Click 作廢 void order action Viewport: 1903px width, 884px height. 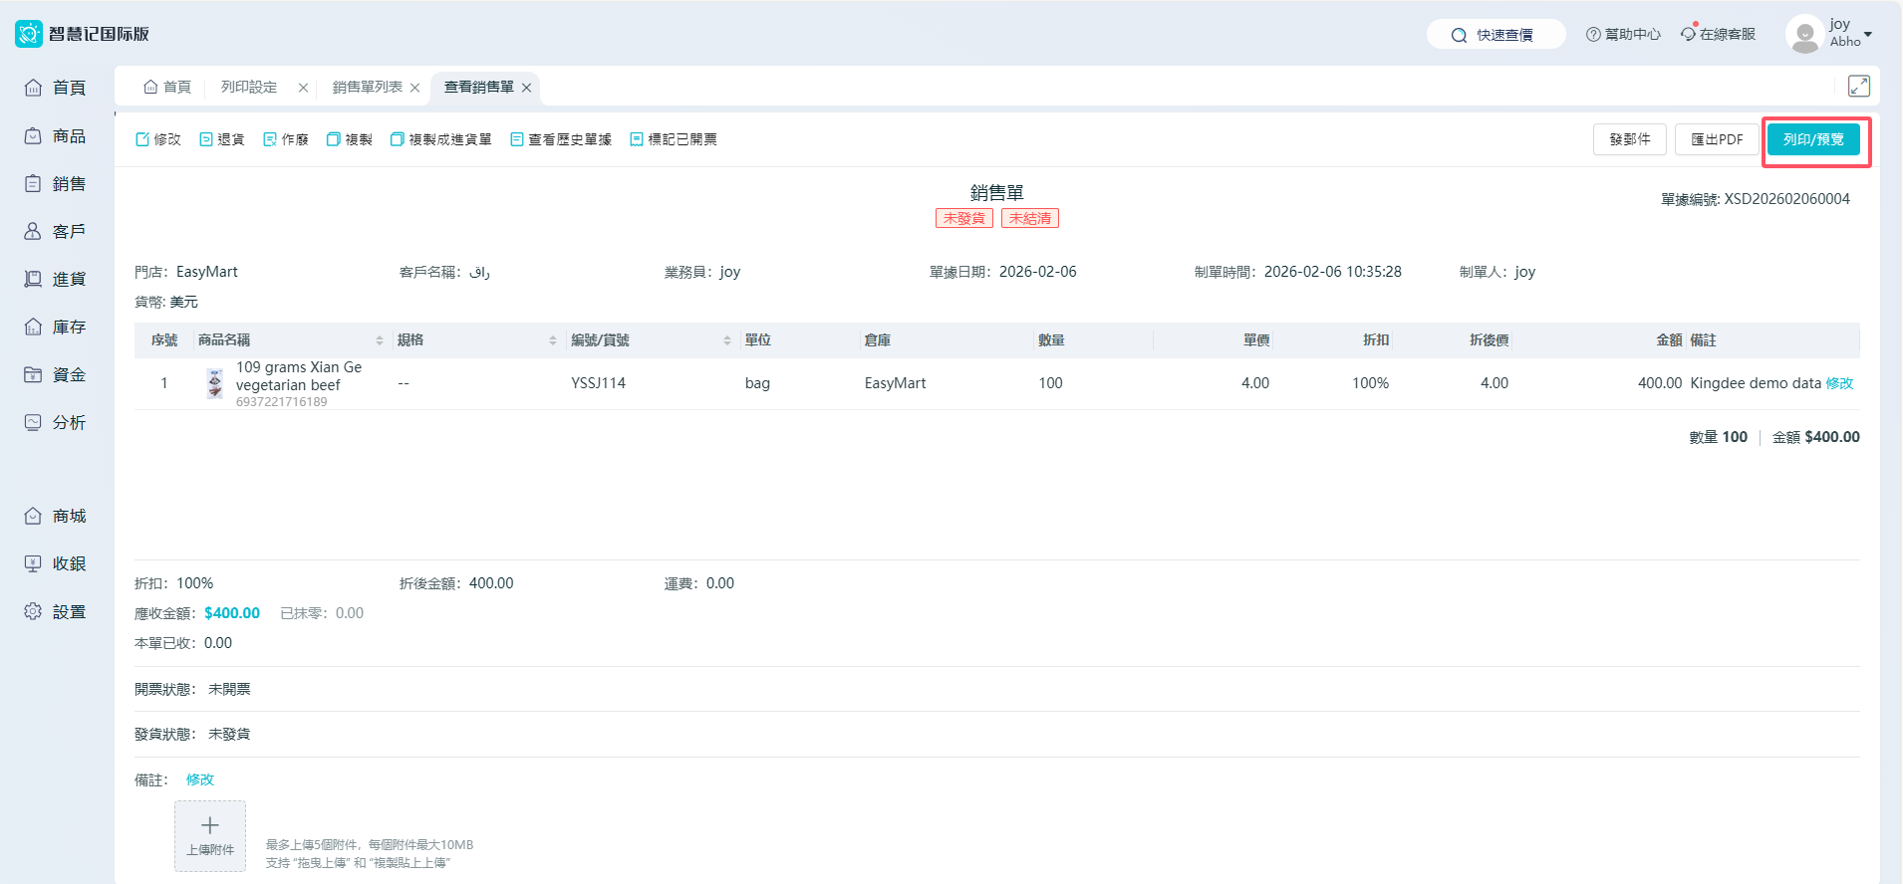point(286,139)
